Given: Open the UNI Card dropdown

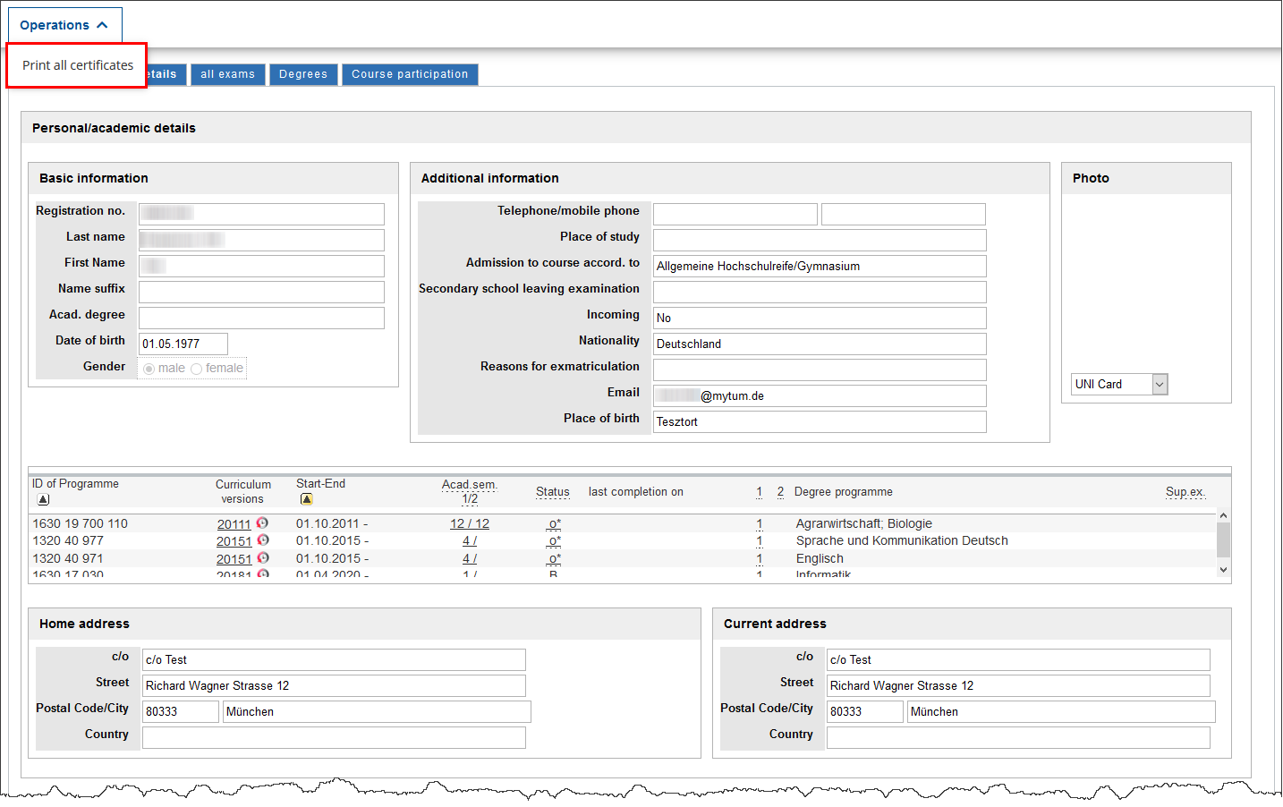Looking at the screenshot, I should point(1160,384).
